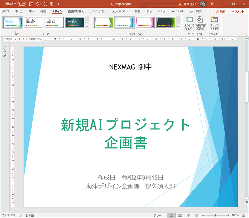Toggle the ノート (Notes) pane

pos(158,215)
